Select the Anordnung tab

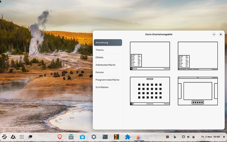pos(108,43)
